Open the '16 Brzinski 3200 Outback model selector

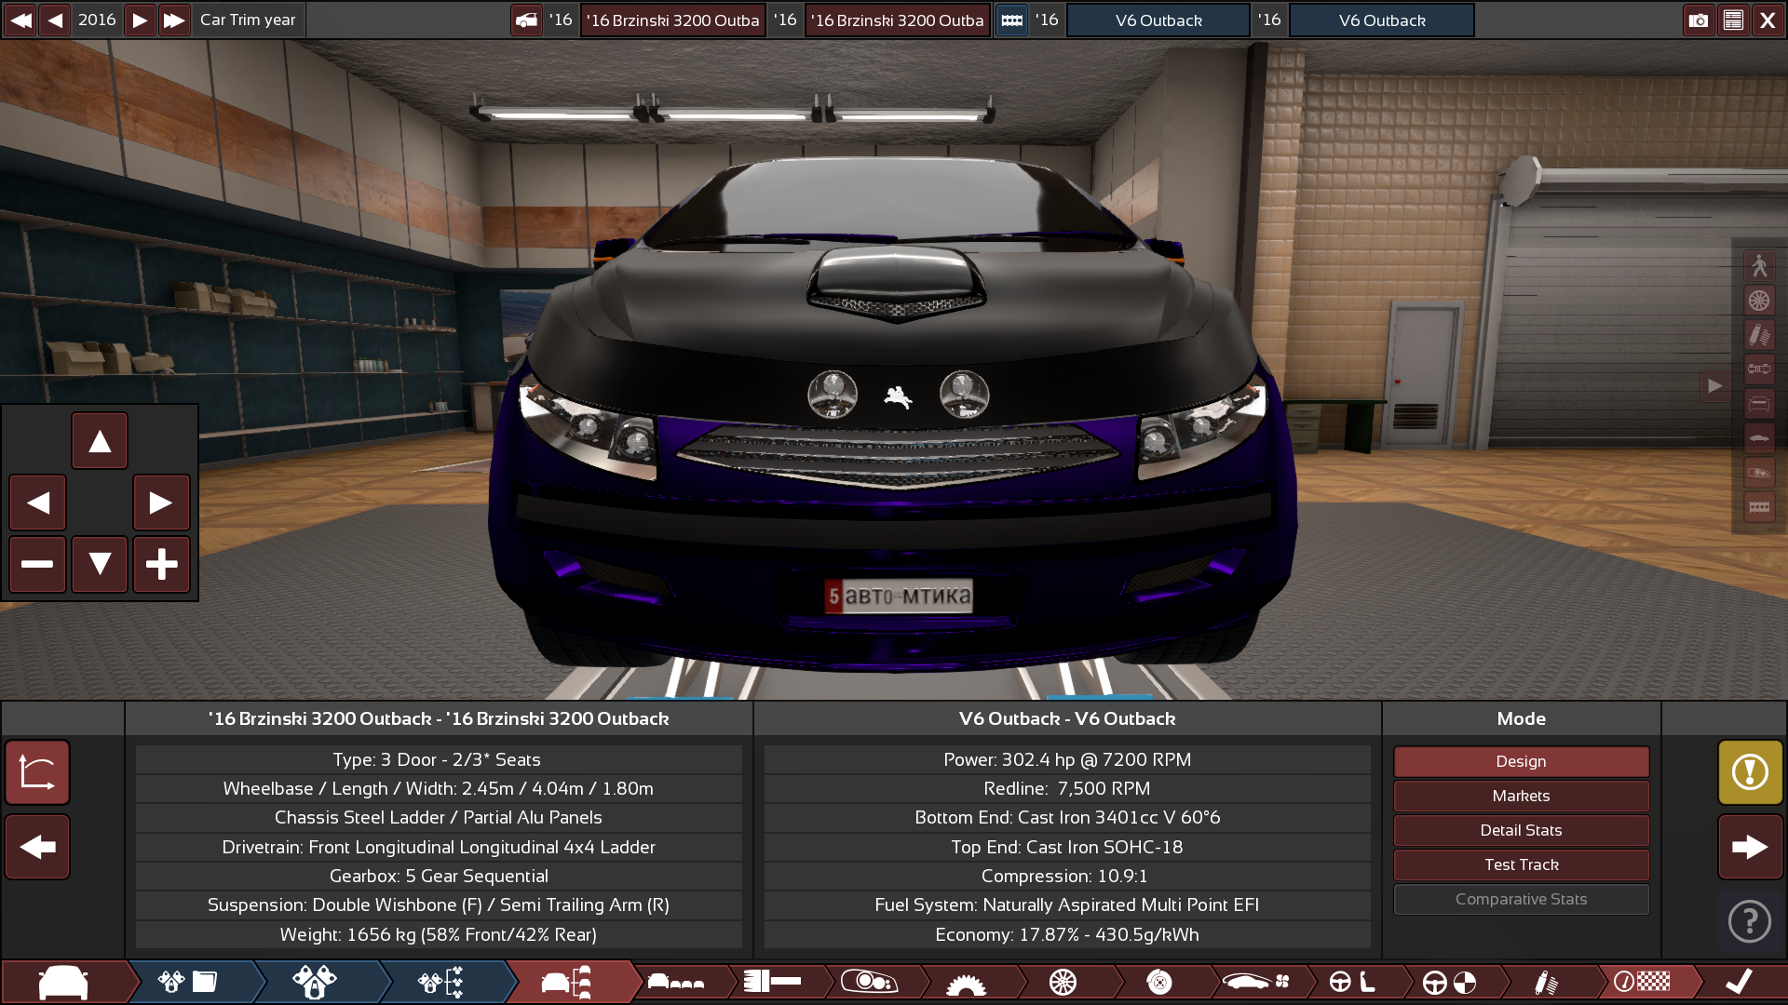(672, 20)
